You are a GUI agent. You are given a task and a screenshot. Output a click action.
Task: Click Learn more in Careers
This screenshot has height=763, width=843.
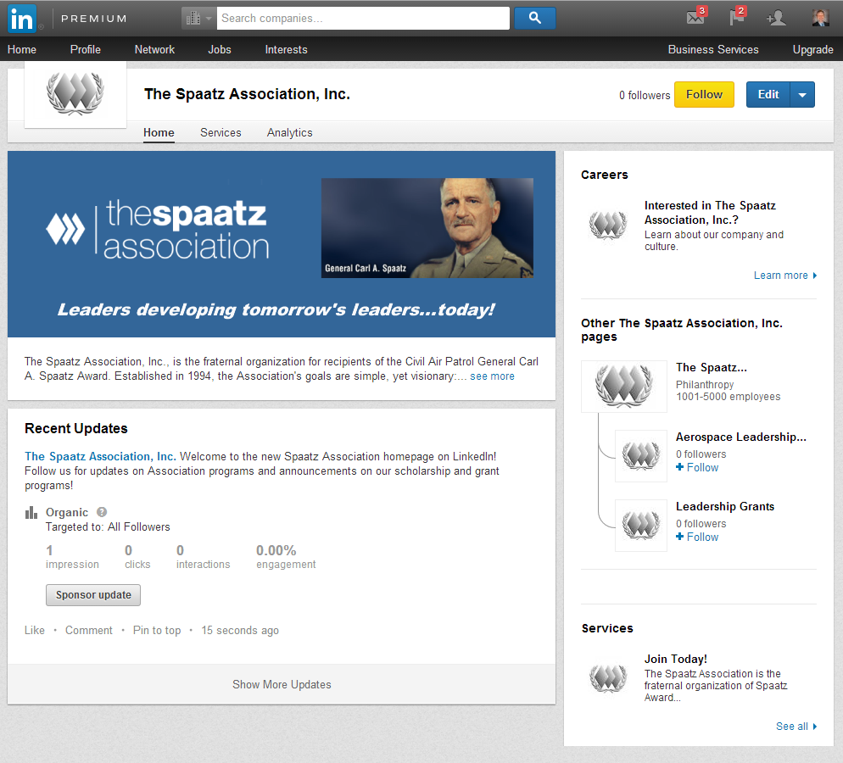point(785,276)
